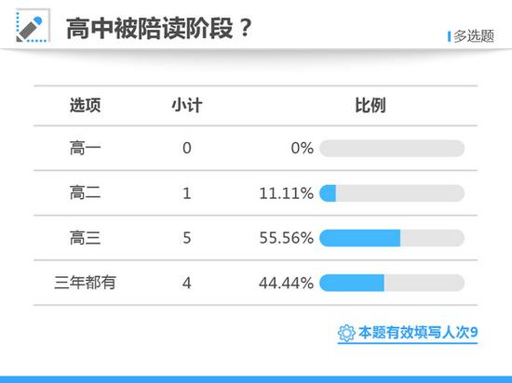Click the 三年都有 count value 4
This screenshot has width=512, height=383.
[187, 283]
